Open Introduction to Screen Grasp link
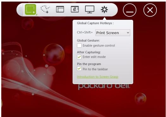This screenshot has width=166, height=117. pyautogui.click(x=97, y=77)
